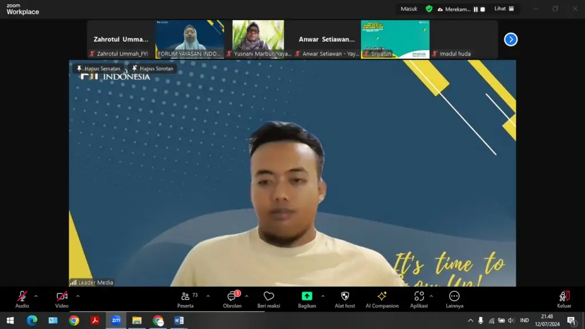This screenshot has height=329, width=585.
Task: Open File Explorer from taskbar
Action: coord(137,320)
